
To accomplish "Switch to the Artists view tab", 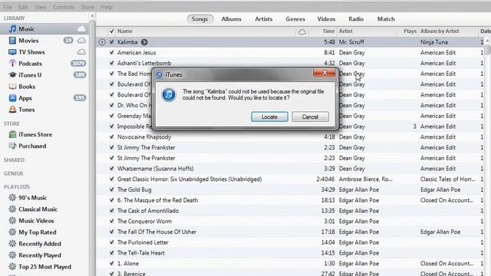I will point(264,19).
